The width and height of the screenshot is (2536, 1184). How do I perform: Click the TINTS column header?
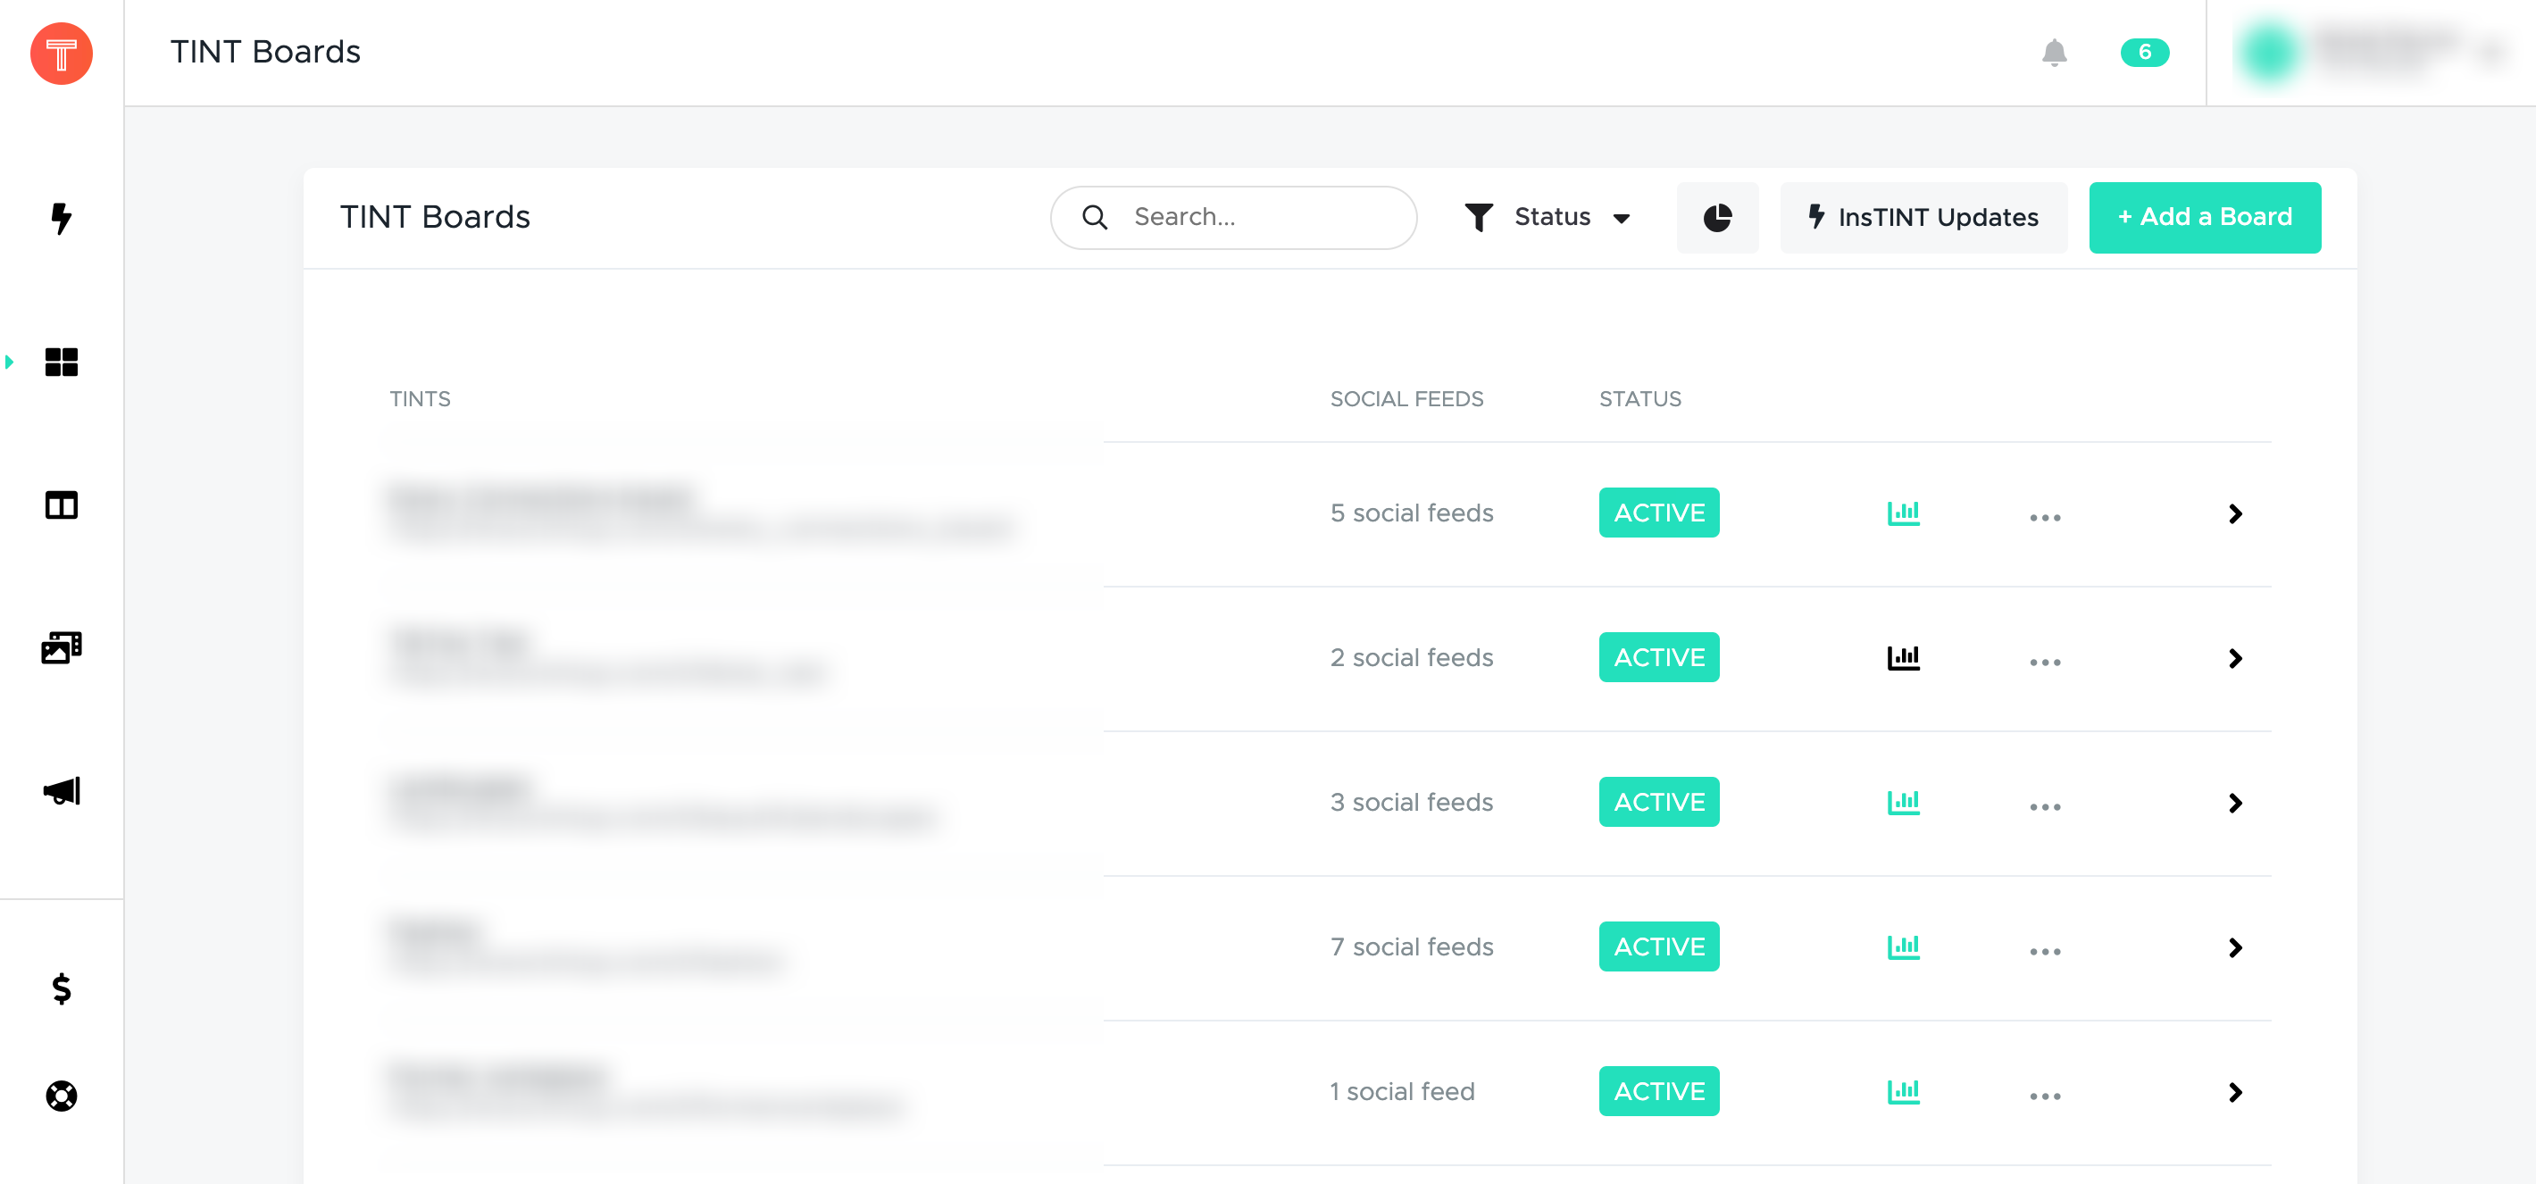coord(420,398)
